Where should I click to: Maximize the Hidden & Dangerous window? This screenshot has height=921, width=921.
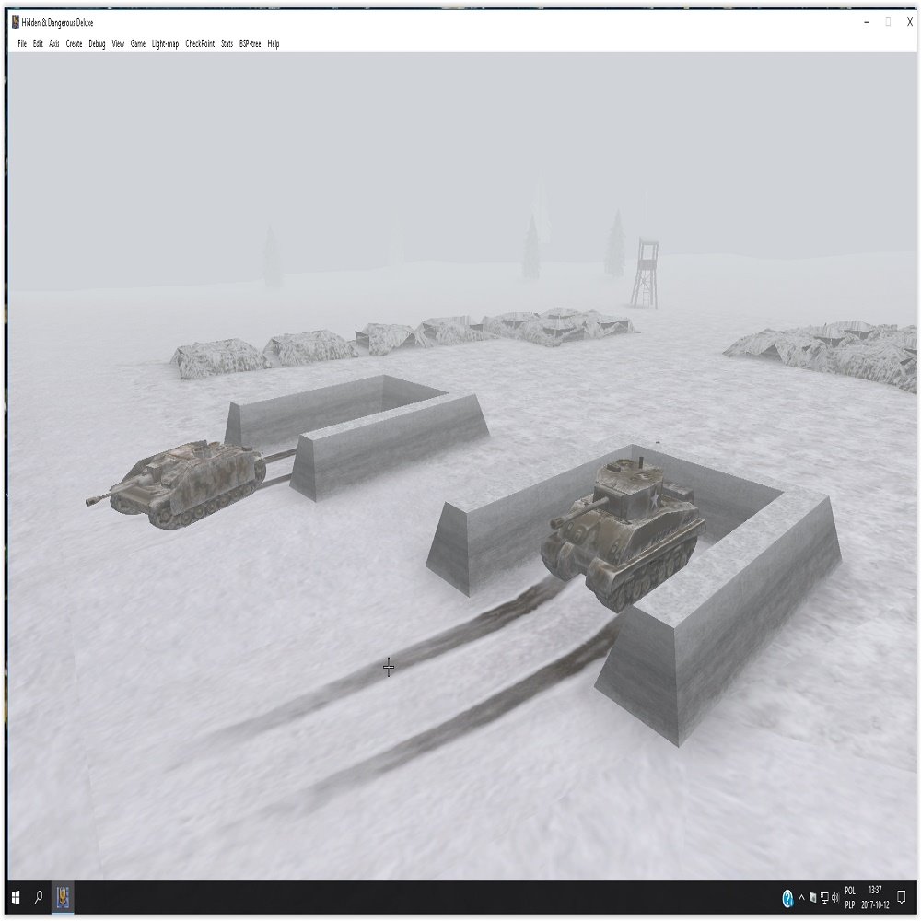coord(888,22)
